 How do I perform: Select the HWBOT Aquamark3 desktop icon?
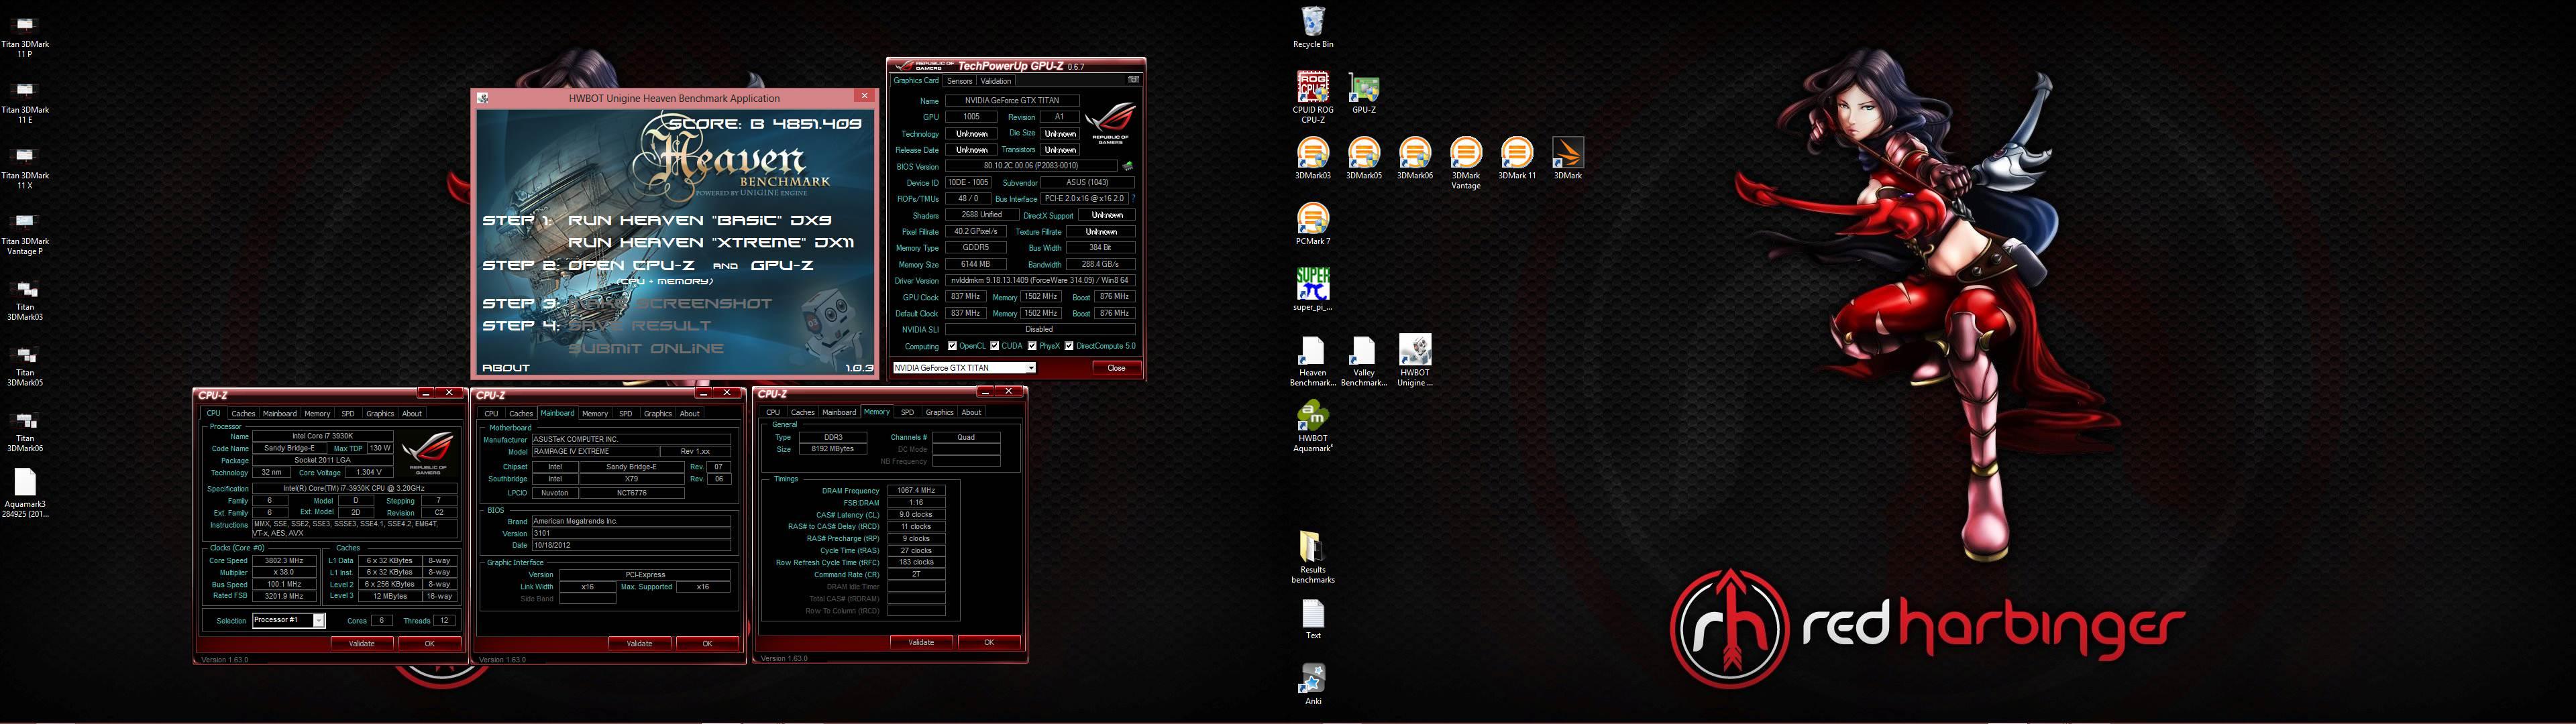1312,427
